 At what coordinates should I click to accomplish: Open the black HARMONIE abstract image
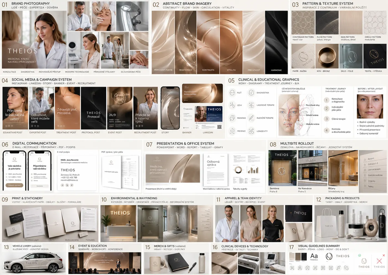pos(276,42)
